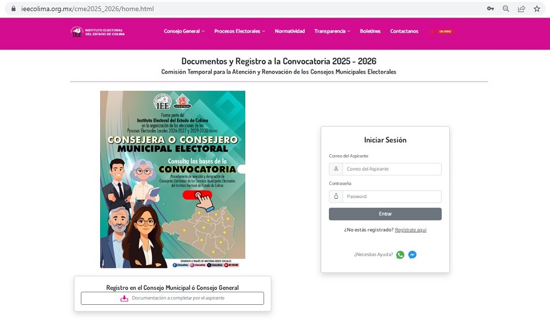Click the padlock icon in the Contraseña field
This screenshot has width=550, height=329.
pos(336,196)
